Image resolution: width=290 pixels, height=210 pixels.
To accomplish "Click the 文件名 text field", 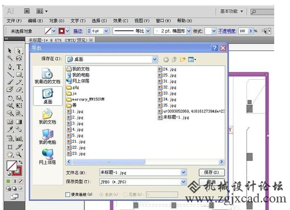I will (140, 173).
